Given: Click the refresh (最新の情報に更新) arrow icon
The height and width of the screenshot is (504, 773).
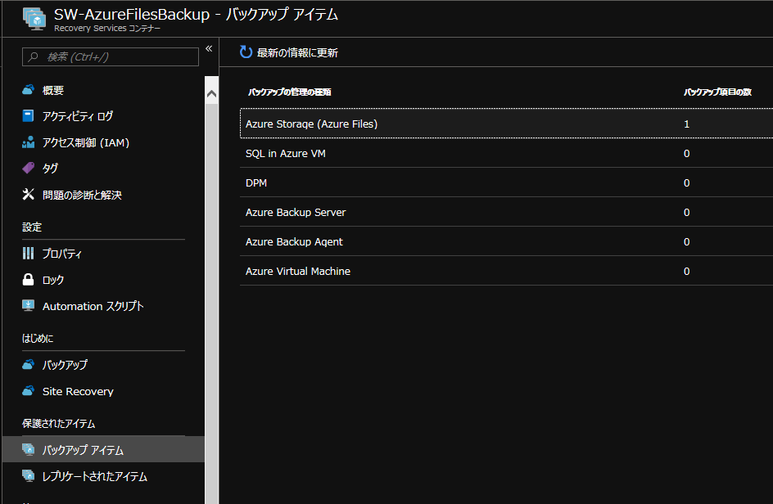Looking at the screenshot, I should pos(246,52).
